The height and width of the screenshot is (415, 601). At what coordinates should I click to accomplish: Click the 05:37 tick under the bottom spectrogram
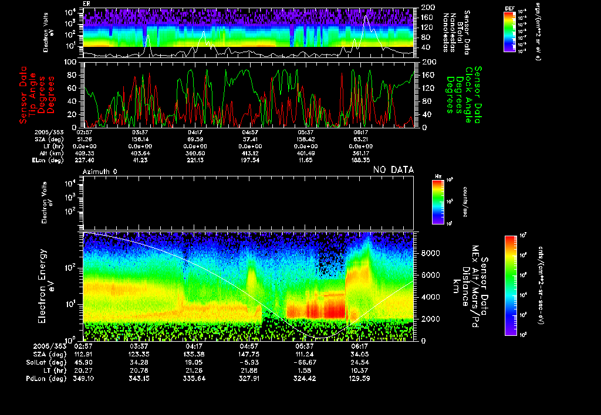[x=305, y=346]
